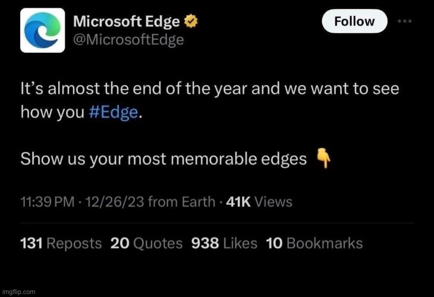Screen dimensions: 434x297
Task: Click the imgflip.com watermark
Action: [x=18, y=292]
